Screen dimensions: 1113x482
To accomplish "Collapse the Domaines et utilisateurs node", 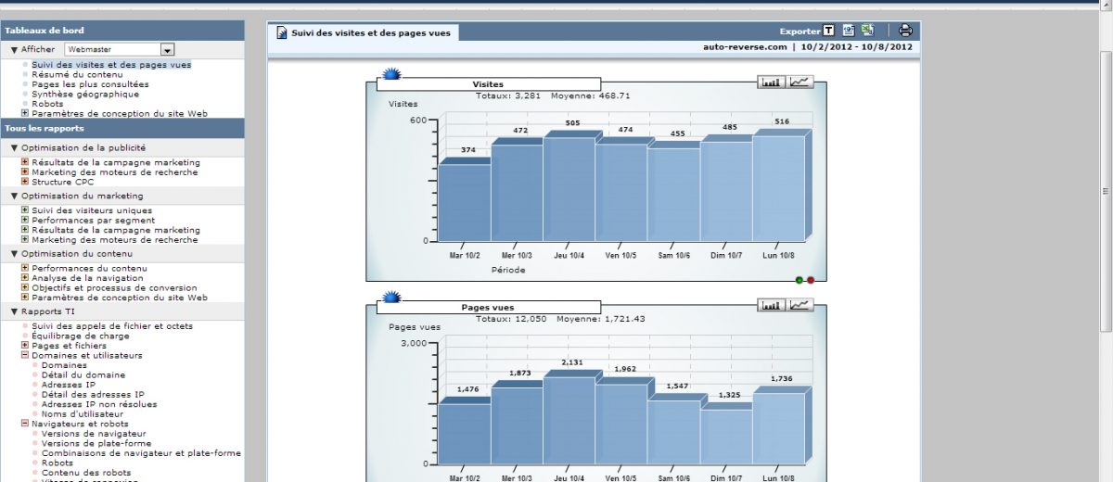I will [x=24, y=355].
